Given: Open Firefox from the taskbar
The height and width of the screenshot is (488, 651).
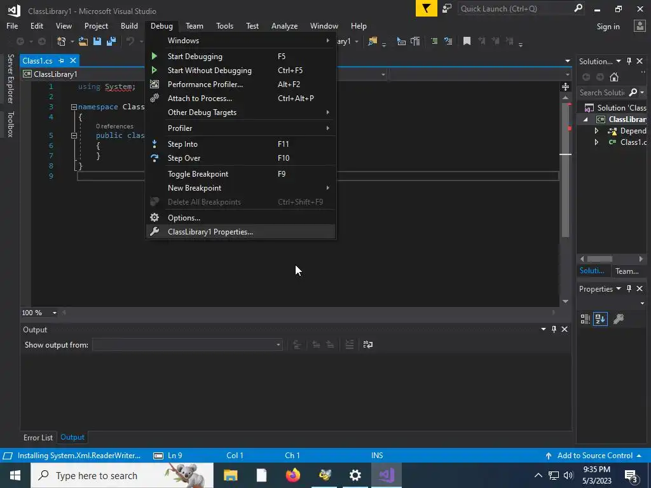Looking at the screenshot, I should [x=293, y=475].
